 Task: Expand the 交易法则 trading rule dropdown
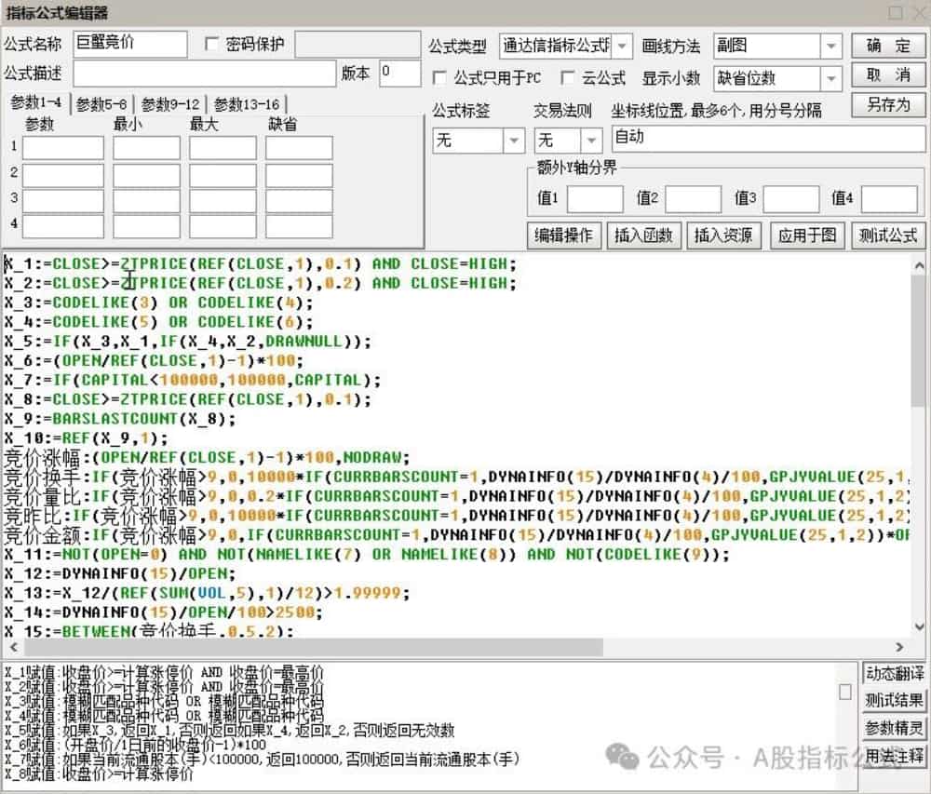point(591,141)
